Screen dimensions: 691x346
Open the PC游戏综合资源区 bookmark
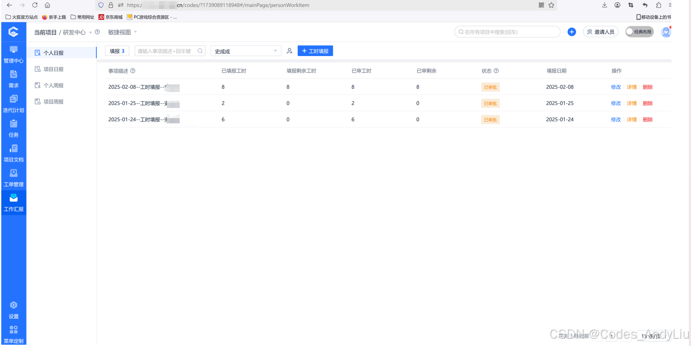click(x=151, y=17)
